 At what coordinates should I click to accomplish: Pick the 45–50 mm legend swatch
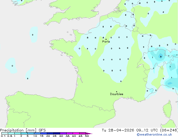83,133
